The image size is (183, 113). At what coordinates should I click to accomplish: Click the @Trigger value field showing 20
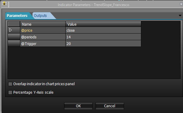103,44
